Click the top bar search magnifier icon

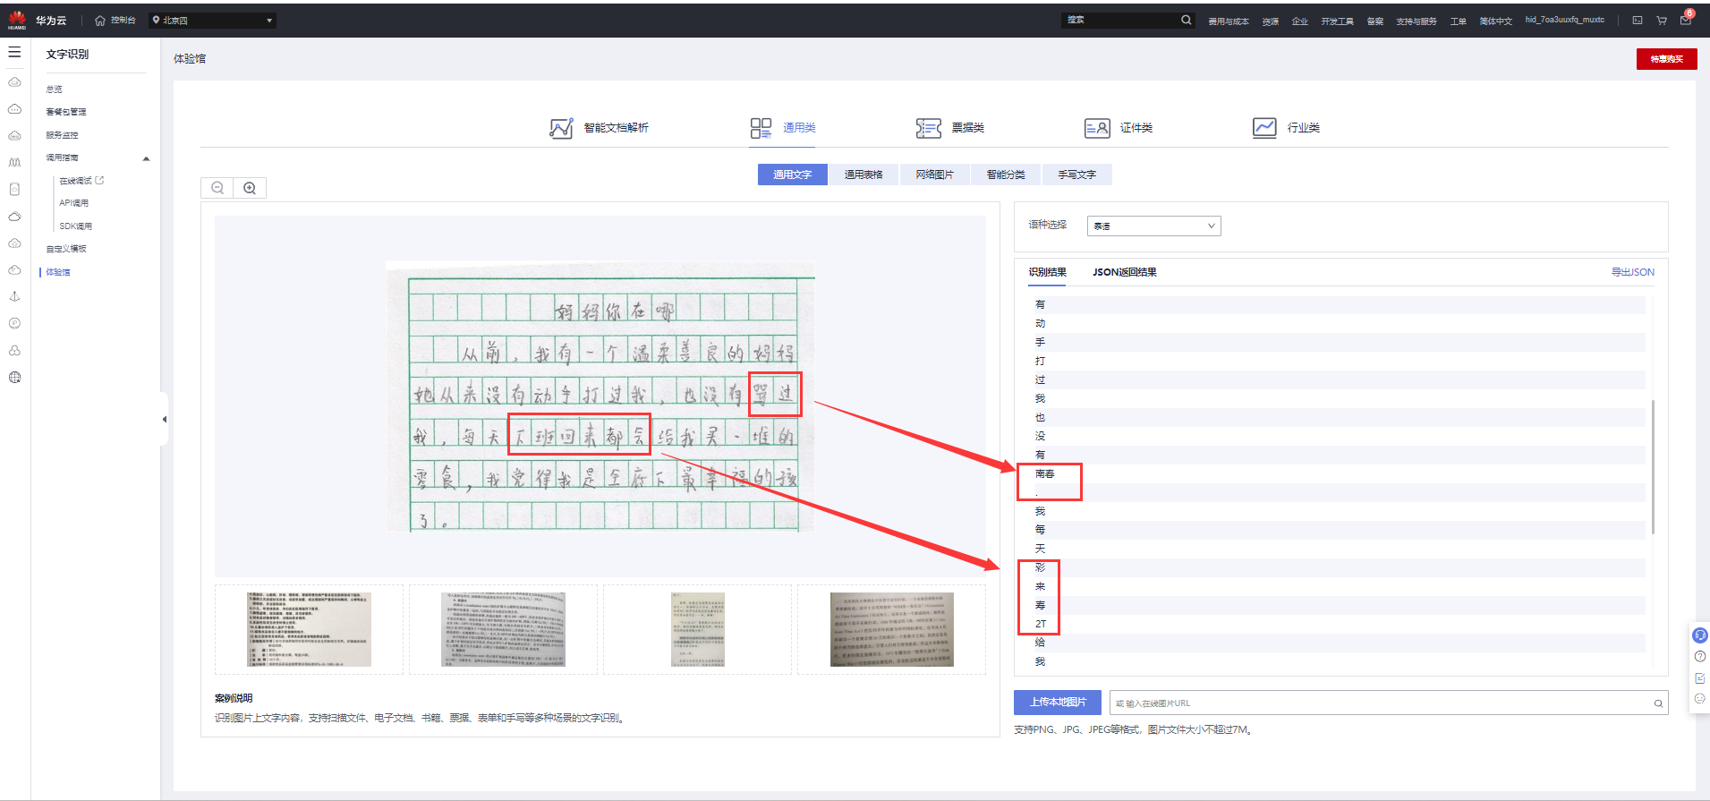coord(1187,20)
